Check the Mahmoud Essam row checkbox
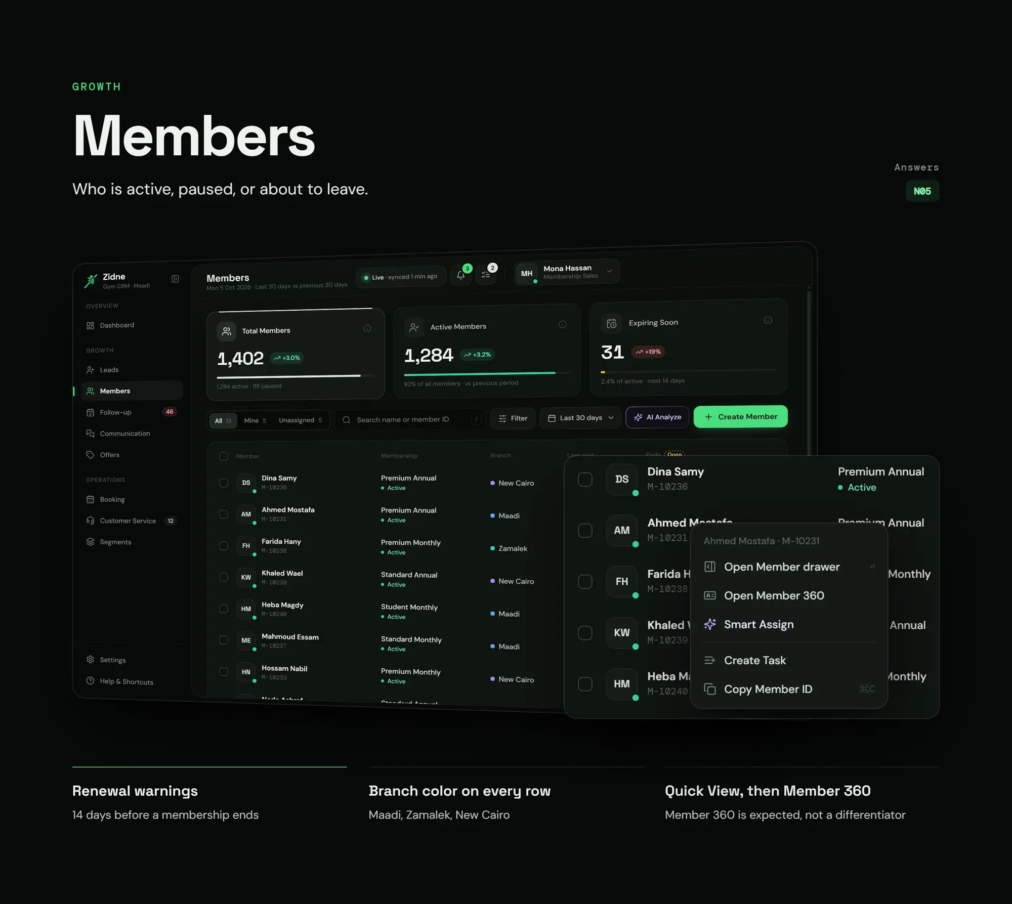Screen dimensions: 1012x904 pyautogui.click(x=224, y=640)
